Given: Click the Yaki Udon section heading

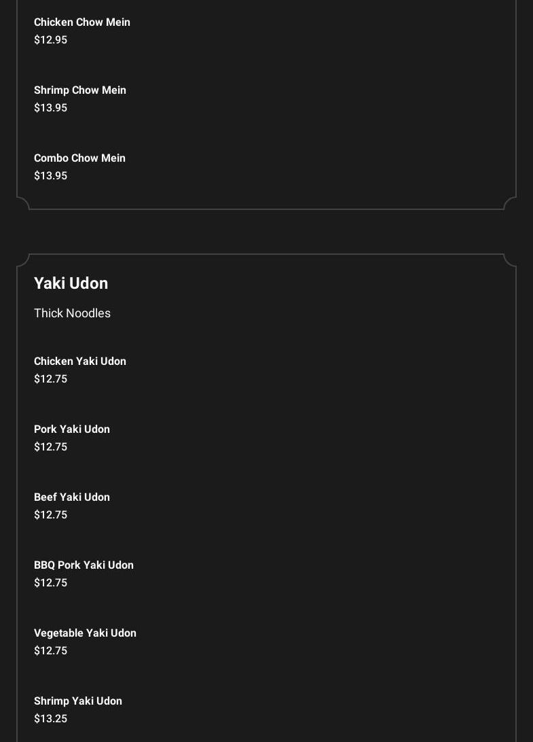Looking at the screenshot, I should click(71, 283).
